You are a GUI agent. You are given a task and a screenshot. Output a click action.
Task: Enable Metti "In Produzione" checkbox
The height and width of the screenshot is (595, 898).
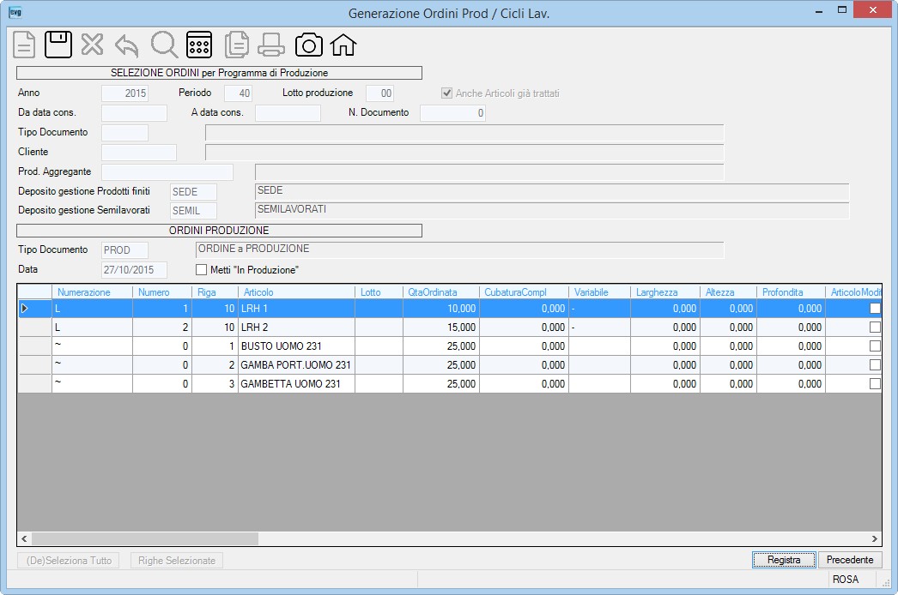tap(201, 269)
